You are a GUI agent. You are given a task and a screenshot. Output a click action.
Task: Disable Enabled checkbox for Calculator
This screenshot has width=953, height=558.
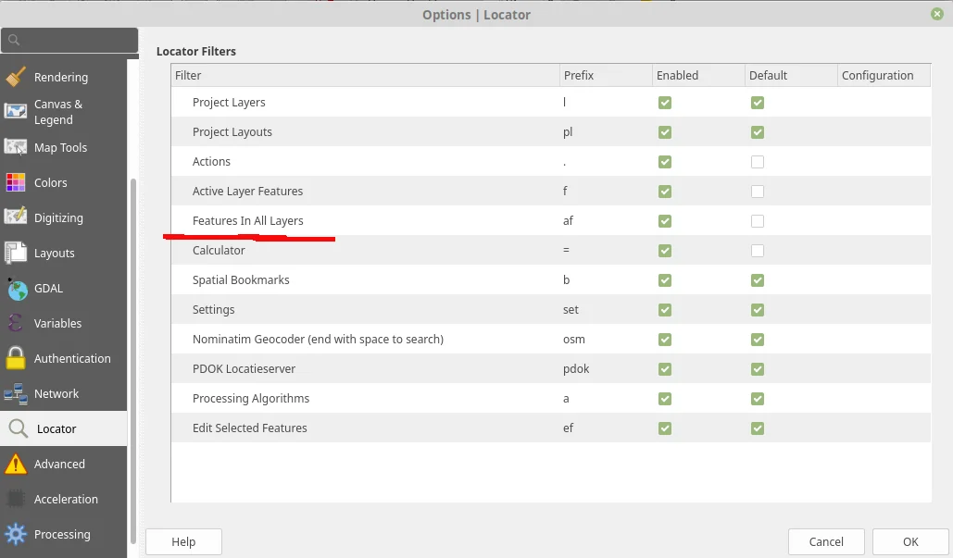point(665,251)
